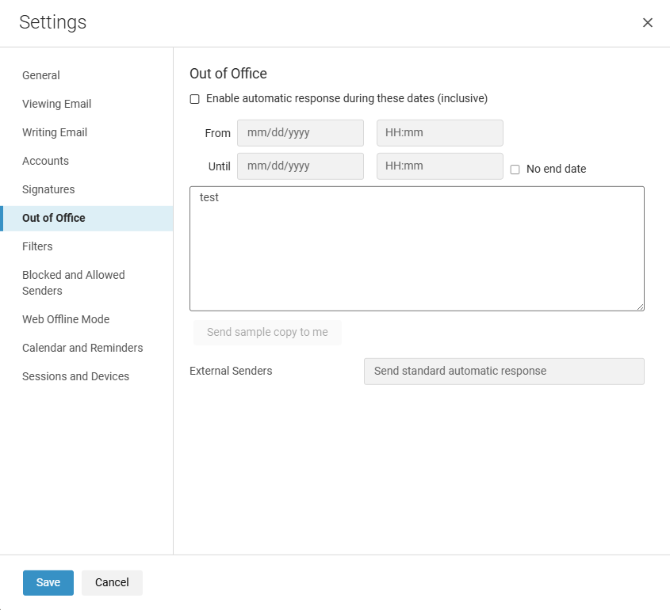Close the Settings dialog with X icon

click(647, 23)
